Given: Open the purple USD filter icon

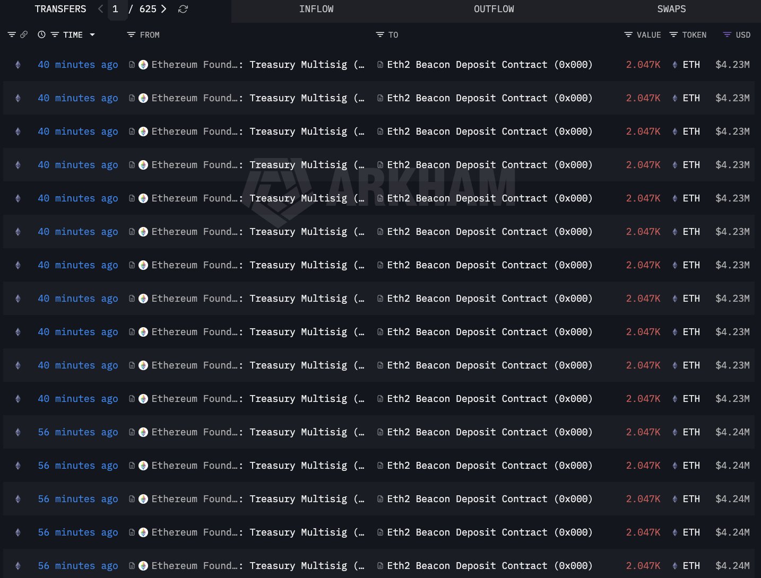Looking at the screenshot, I should click(727, 34).
